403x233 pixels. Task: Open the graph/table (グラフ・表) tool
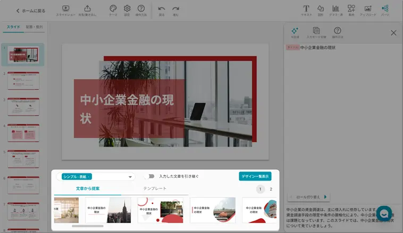click(335, 11)
